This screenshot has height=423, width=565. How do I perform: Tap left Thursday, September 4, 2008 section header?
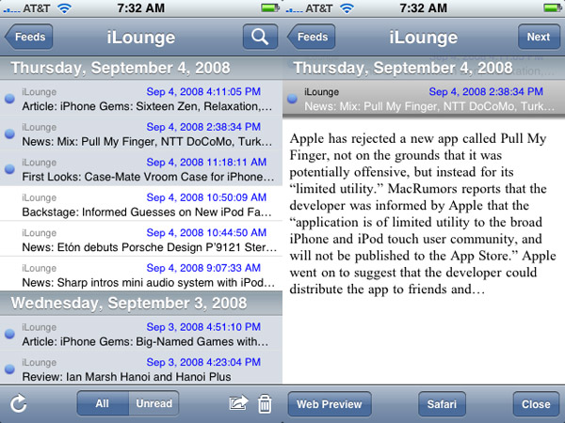141,68
